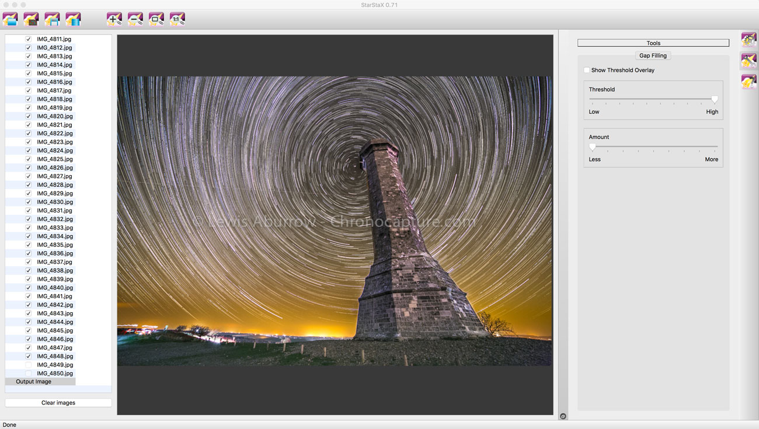This screenshot has height=429, width=759.
Task: Click the Zoom In plus icon
Action: 114,19
